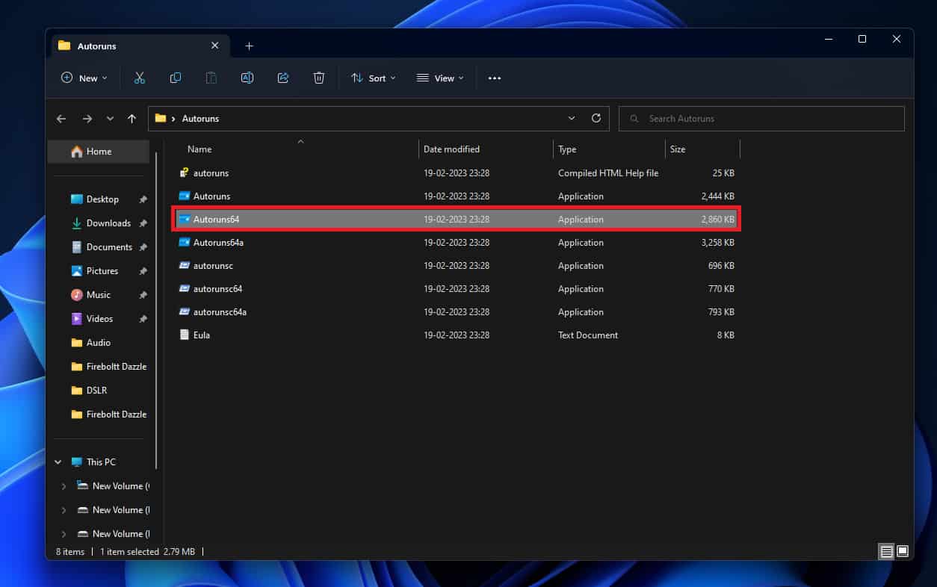Click the Refresh icon beside address bar
This screenshot has width=937, height=587.
click(596, 118)
